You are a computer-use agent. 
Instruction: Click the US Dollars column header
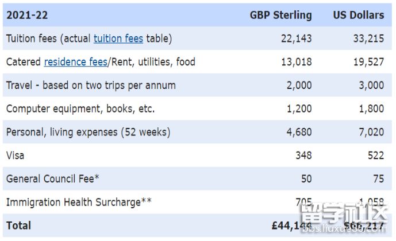tap(358, 15)
